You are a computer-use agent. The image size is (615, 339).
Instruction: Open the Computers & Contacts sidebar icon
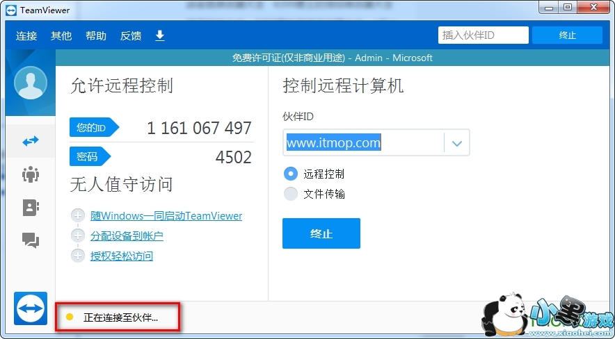coord(31,208)
